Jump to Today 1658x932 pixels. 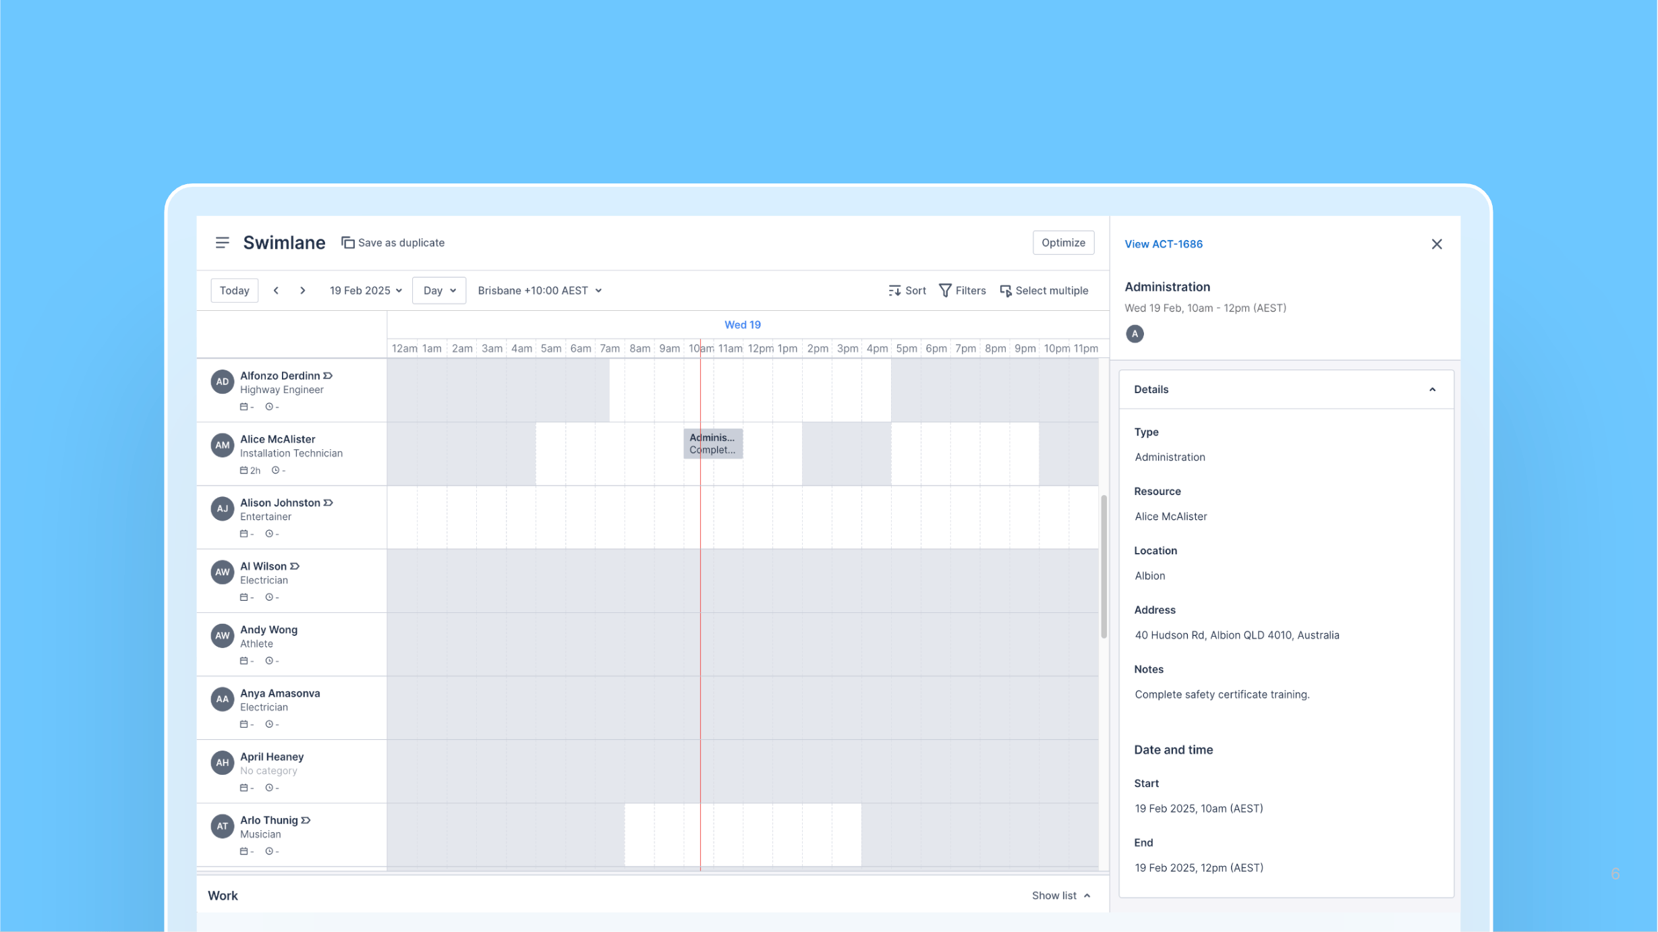click(x=234, y=291)
